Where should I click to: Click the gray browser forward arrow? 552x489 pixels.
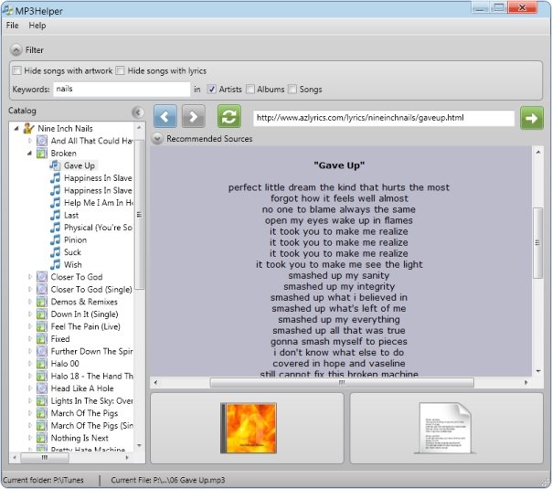(x=193, y=116)
